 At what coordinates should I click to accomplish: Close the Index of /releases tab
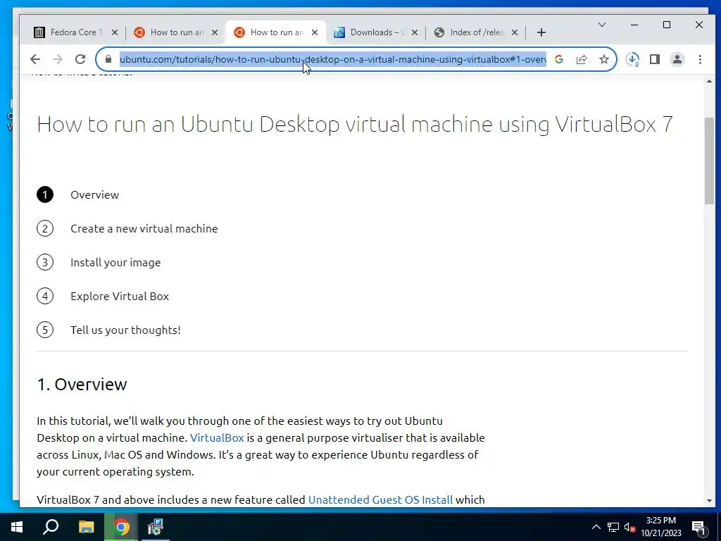(515, 32)
